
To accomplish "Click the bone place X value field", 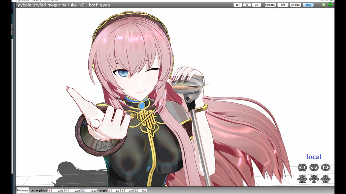I will click(58, 191).
